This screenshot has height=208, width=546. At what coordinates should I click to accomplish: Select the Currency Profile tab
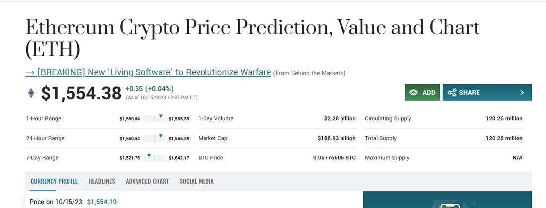54,181
